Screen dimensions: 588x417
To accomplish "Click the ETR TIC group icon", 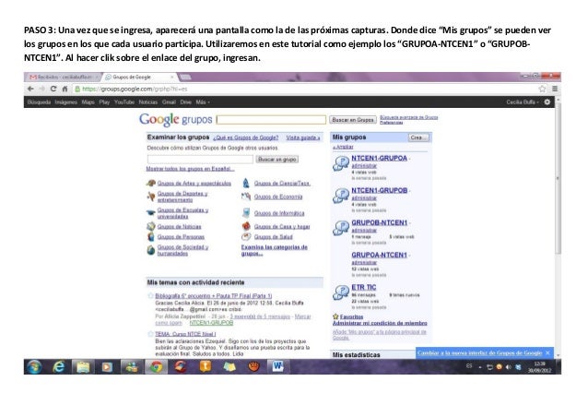I will pos(340,292).
